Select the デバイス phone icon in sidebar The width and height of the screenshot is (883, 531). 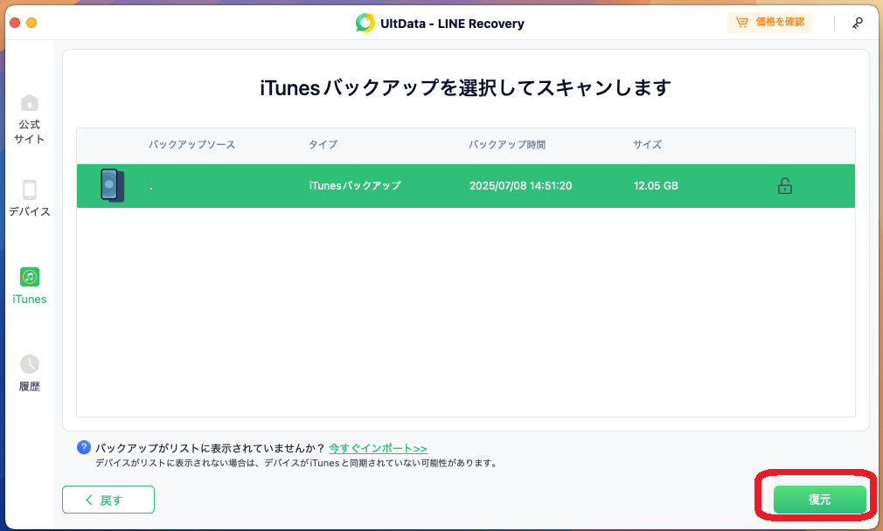pos(29,190)
